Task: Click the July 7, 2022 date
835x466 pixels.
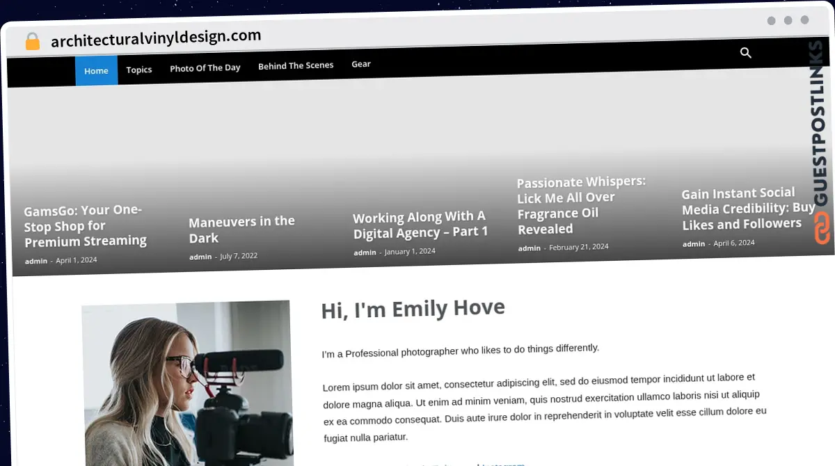Action: 239,256
